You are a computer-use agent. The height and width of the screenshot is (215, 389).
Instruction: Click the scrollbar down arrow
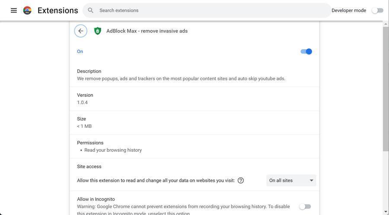[386, 212]
